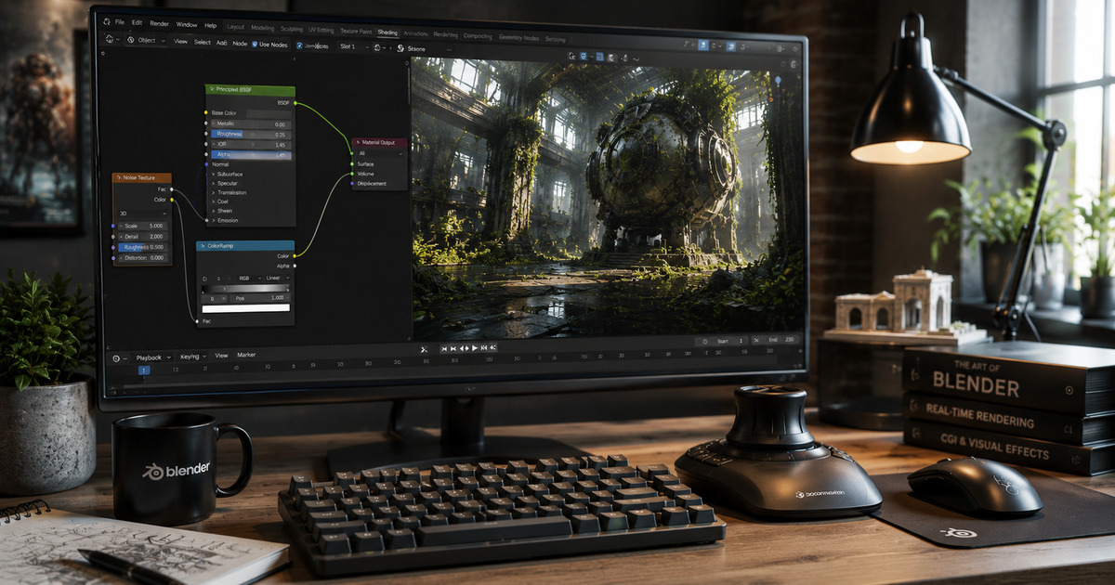Open the ColorRamp RGB color mode dropdown
The width and height of the screenshot is (1115, 585).
tap(249, 278)
